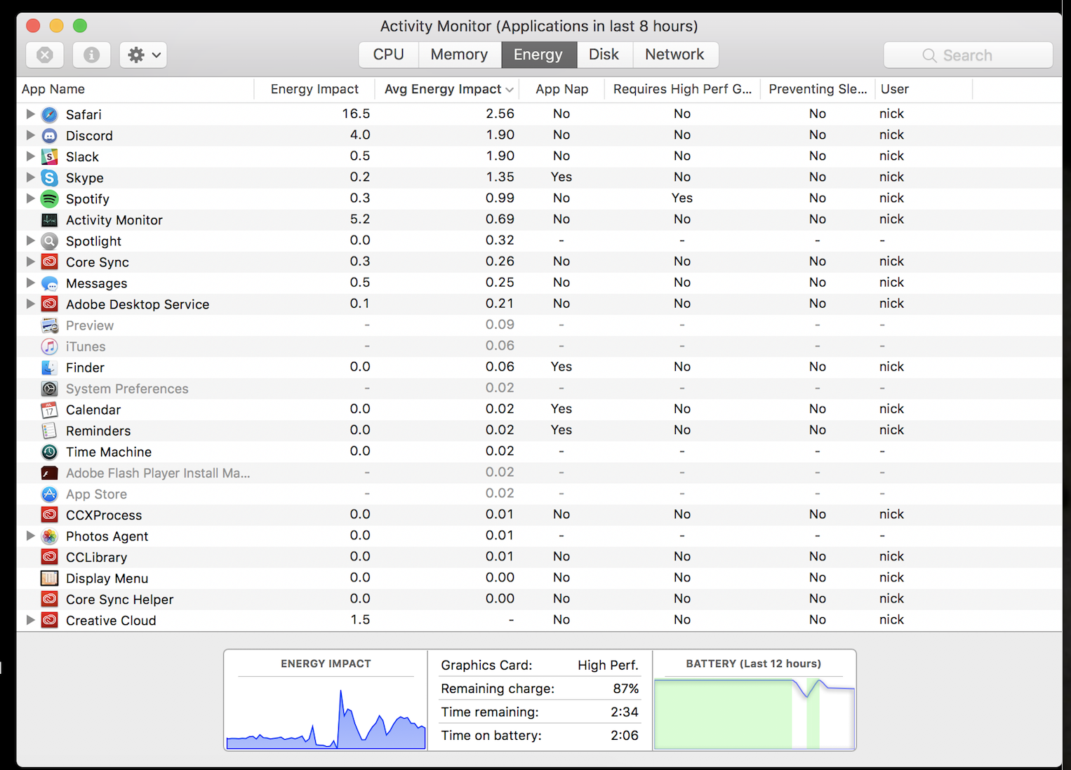
Task: Click the Messages bubble icon
Action: (49, 283)
